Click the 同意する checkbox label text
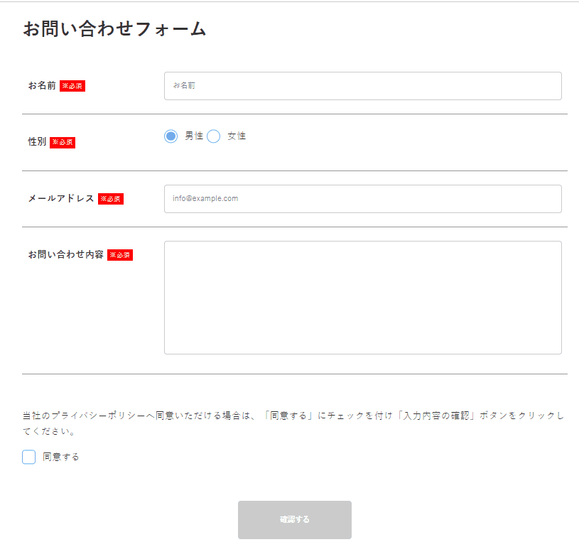 click(61, 457)
